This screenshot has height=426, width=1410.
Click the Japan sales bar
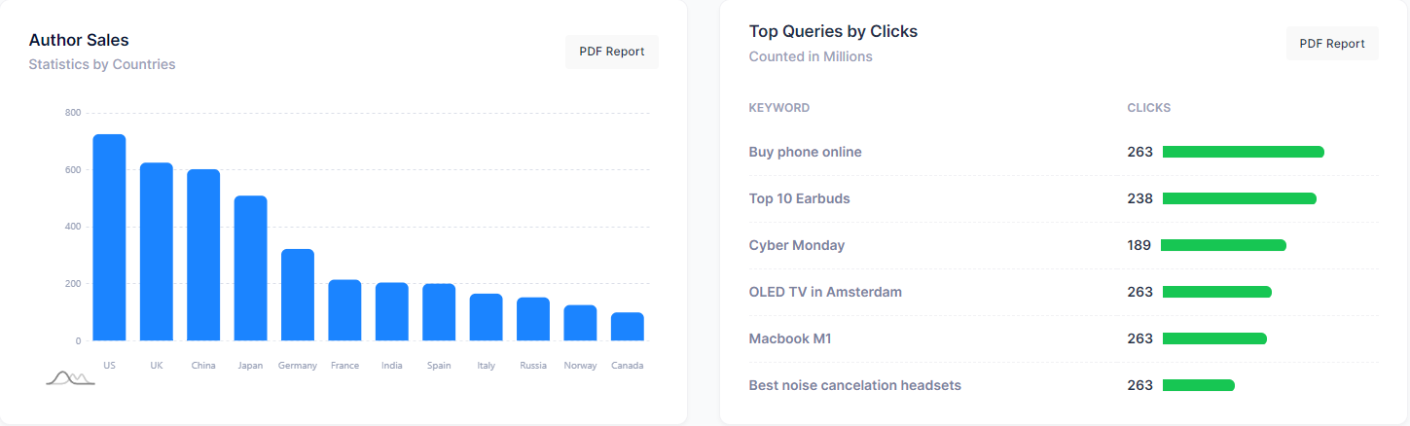(250, 269)
